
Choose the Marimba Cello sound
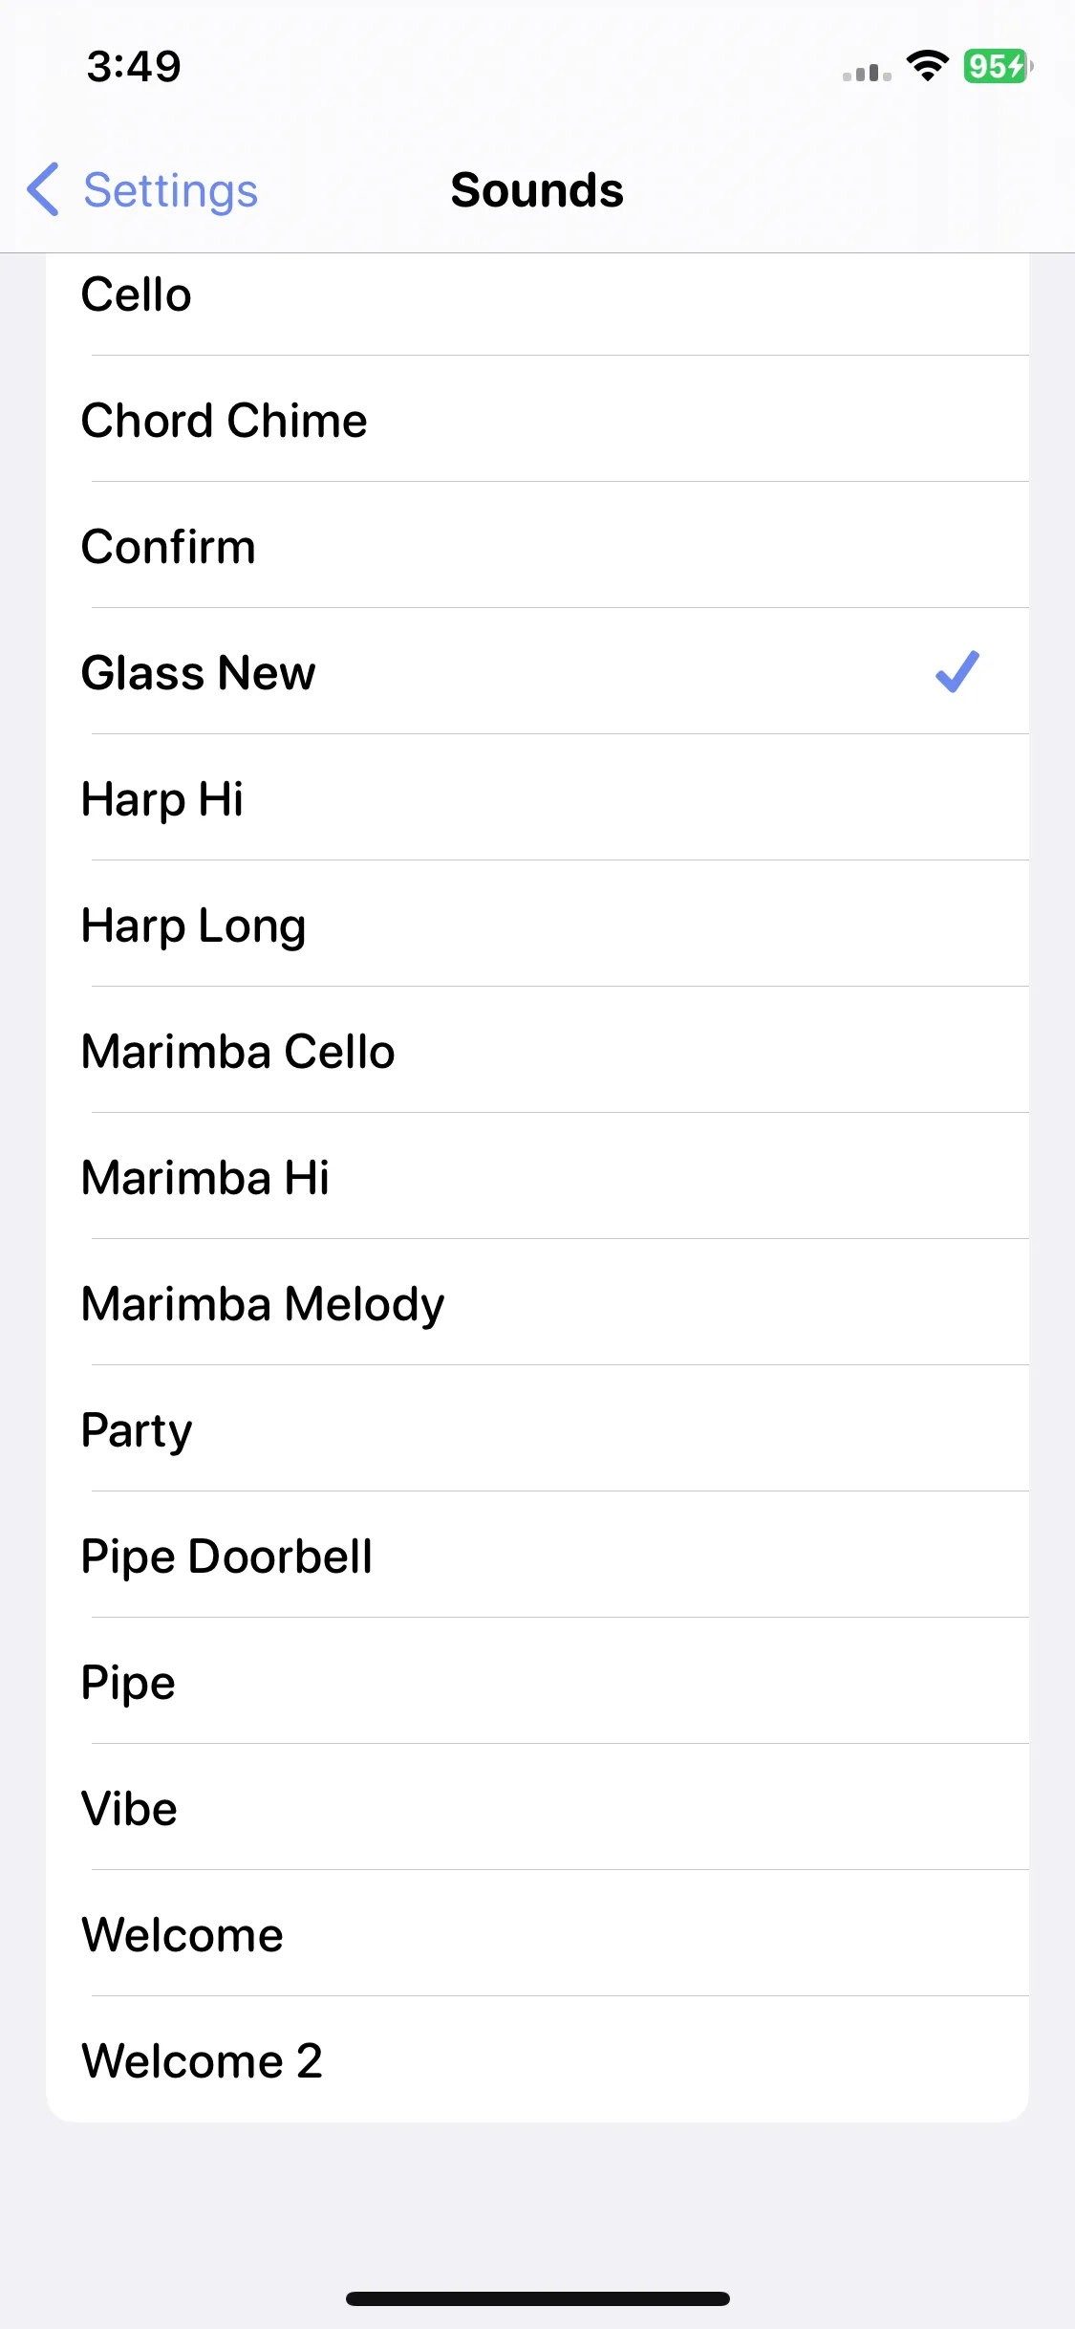537,1051
